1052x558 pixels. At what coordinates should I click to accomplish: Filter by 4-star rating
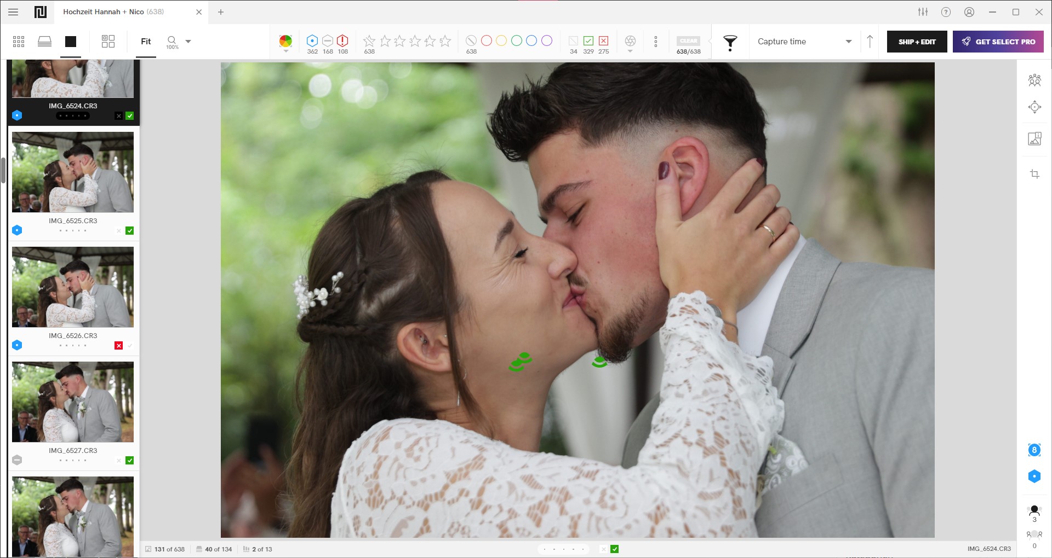[430, 41]
